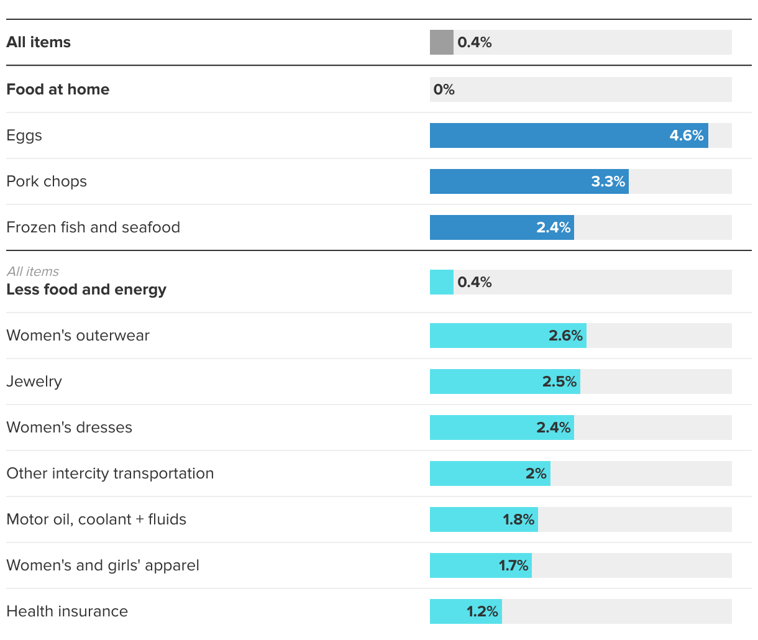Click the "Jewelry" row label
This screenshot has width=758, height=640.
click(x=34, y=382)
